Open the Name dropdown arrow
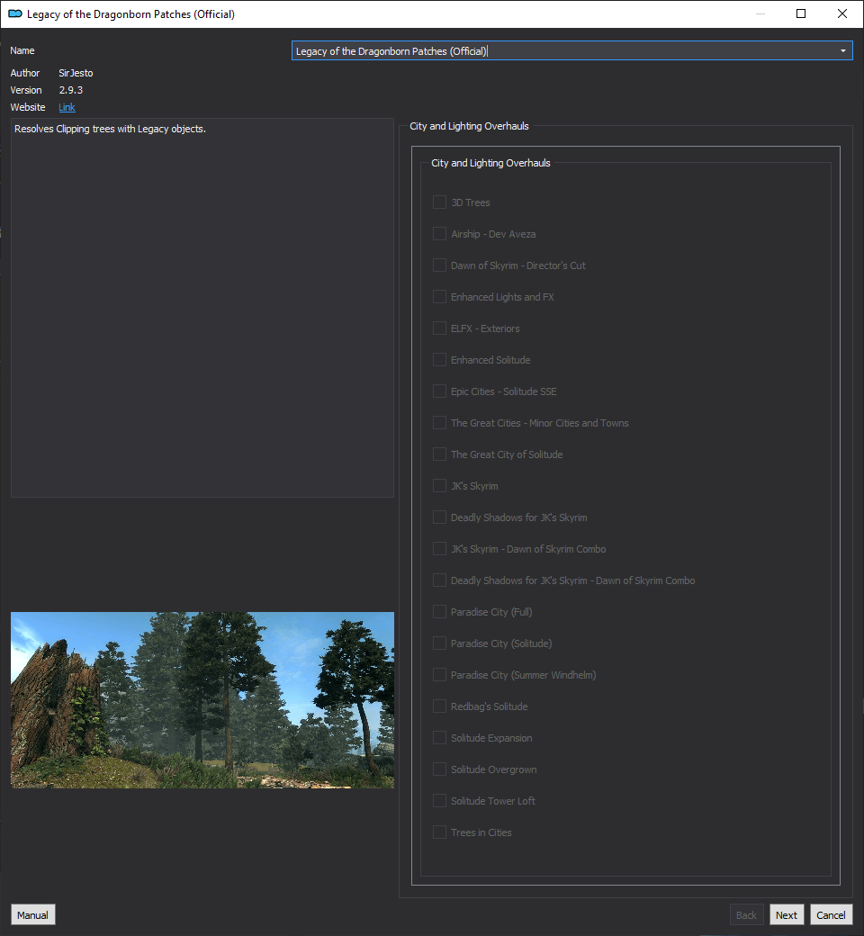The height and width of the screenshot is (936, 864). [843, 50]
